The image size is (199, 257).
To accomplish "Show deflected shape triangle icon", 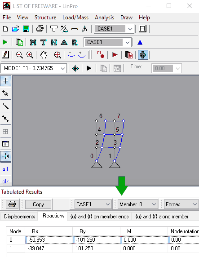I will pos(64,42).
